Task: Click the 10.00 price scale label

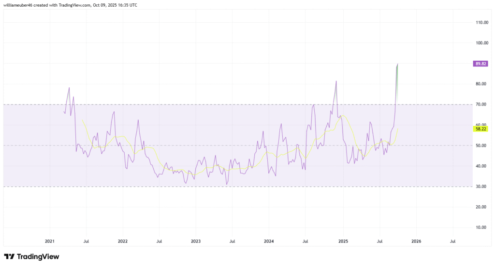Action: (480, 227)
